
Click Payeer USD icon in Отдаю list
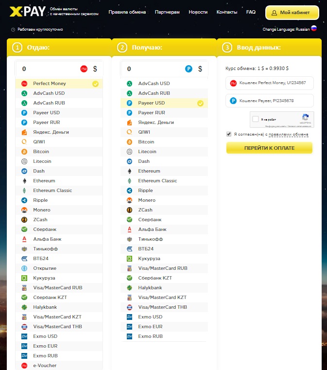click(24, 113)
